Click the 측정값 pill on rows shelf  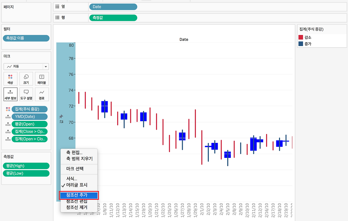[x=113, y=18]
